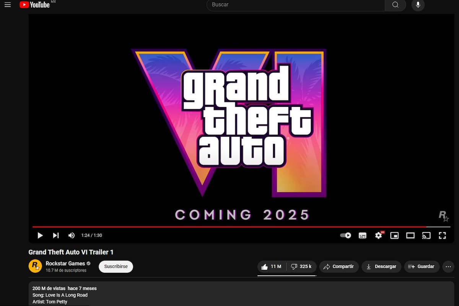Start voice search with microphone icon
This screenshot has height=306, width=459.
(418, 5)
